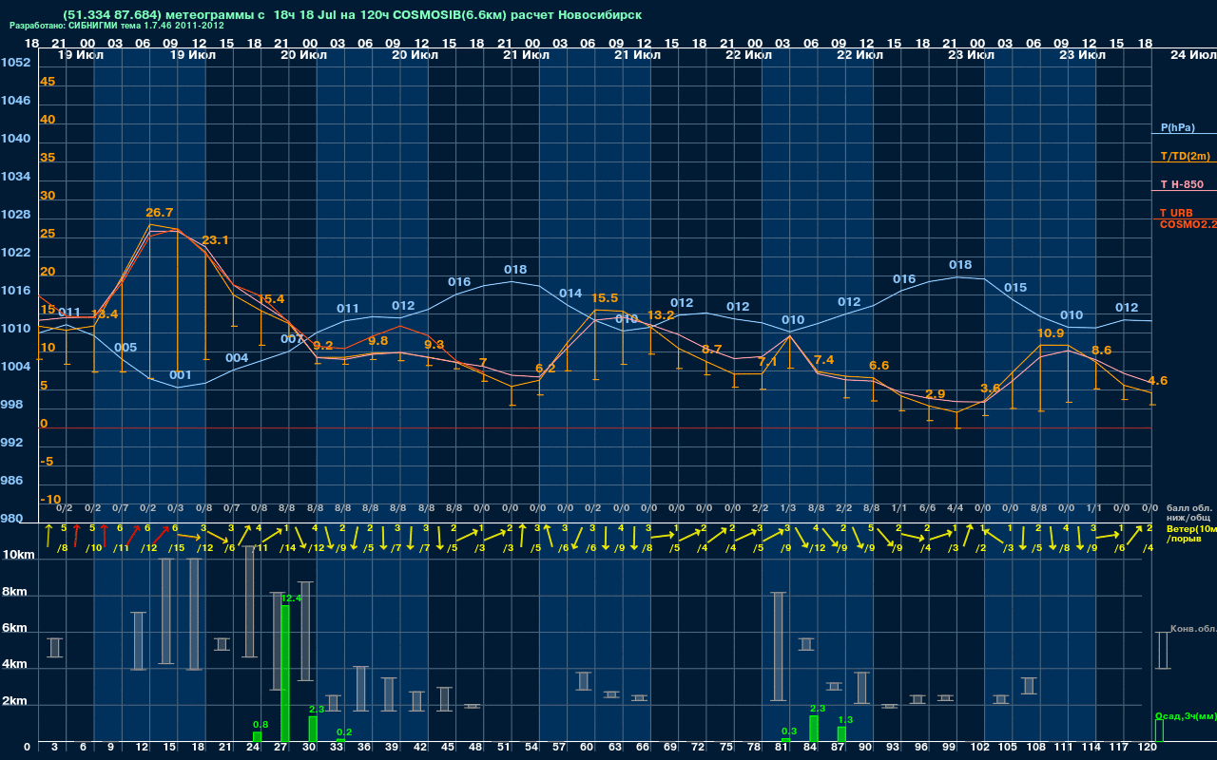The height and width of the screenshot is (760, 1217).
Task: Click the 23.1 temperature value
Action: (x=215, y=240)
